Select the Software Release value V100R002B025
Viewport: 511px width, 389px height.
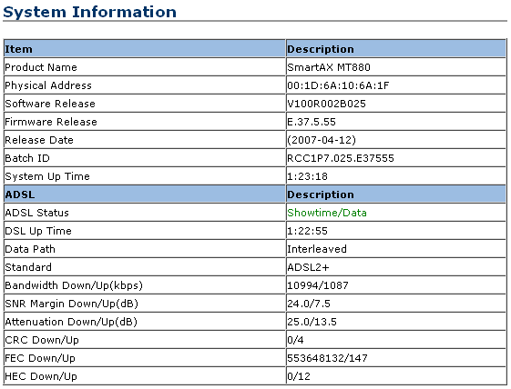pos(326,104)
